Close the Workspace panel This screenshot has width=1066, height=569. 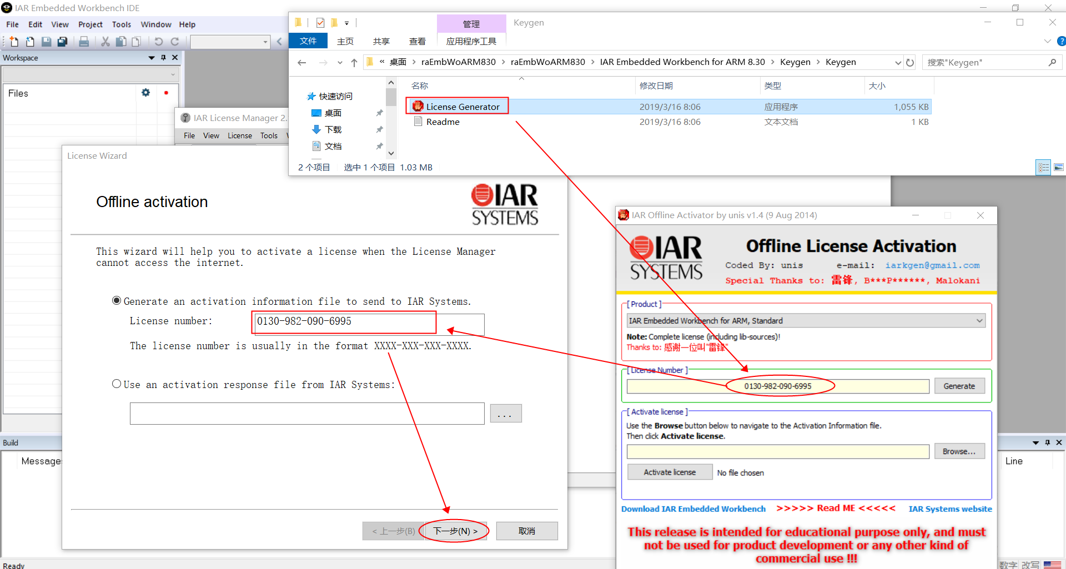(x=175, y=58)
